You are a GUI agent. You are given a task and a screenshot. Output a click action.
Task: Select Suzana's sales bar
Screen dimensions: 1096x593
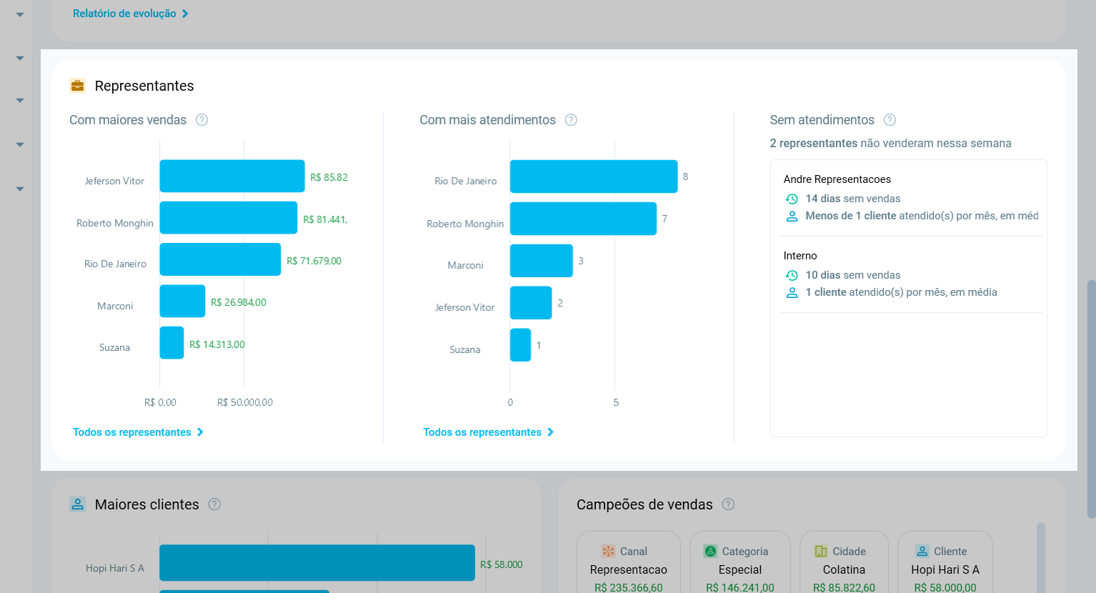point(171,343)
